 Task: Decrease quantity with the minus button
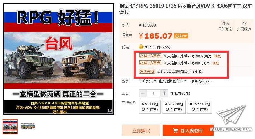pos(143,93)
